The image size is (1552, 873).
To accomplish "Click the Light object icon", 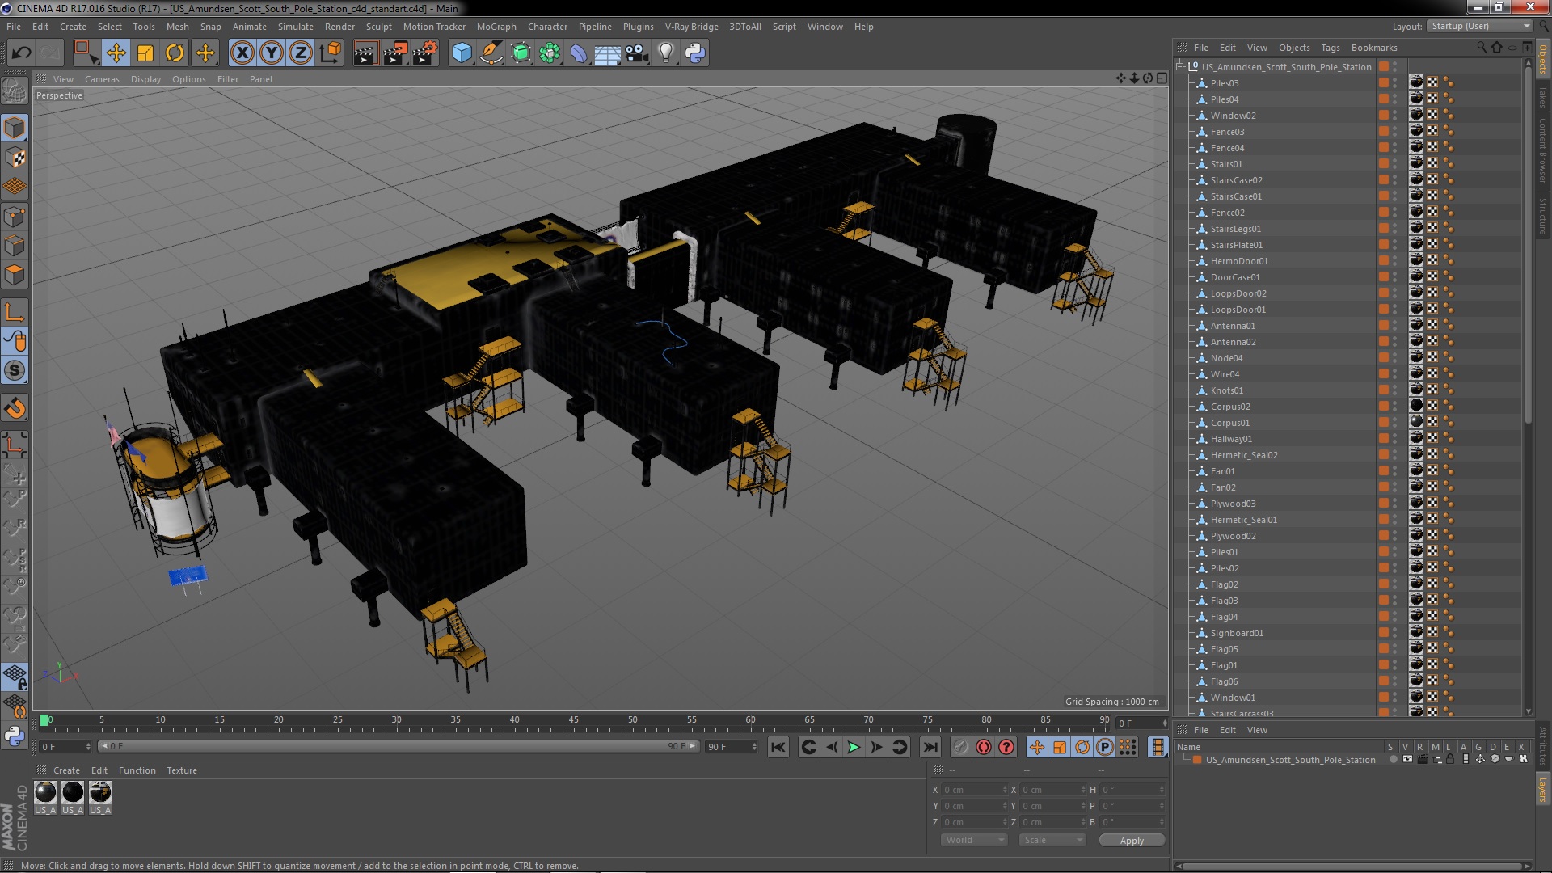I will point(665,53).
